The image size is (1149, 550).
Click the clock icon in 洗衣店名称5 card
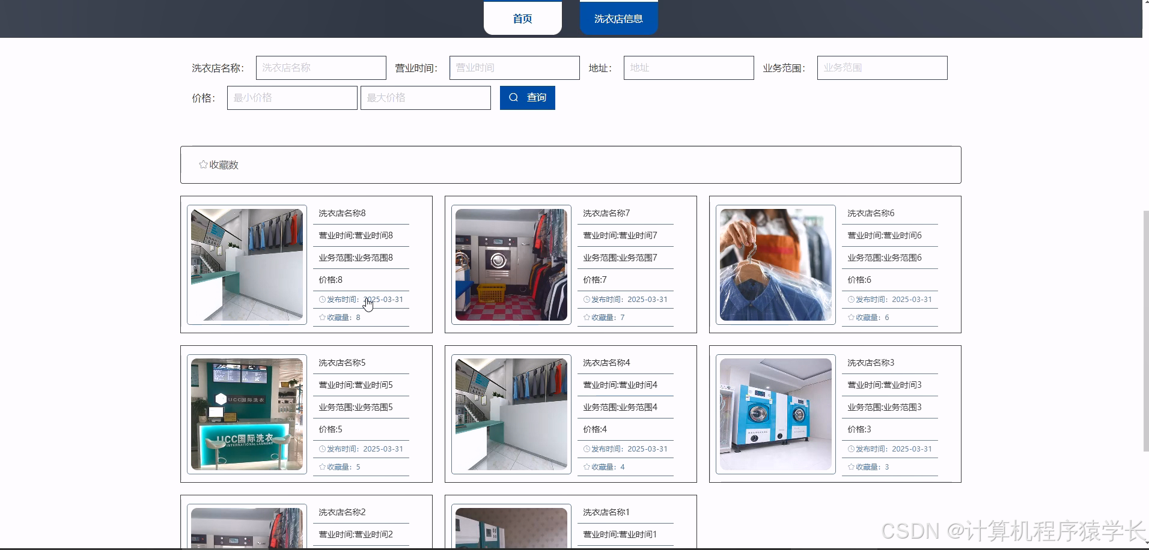pyautogui.click(x=322, y=449)
